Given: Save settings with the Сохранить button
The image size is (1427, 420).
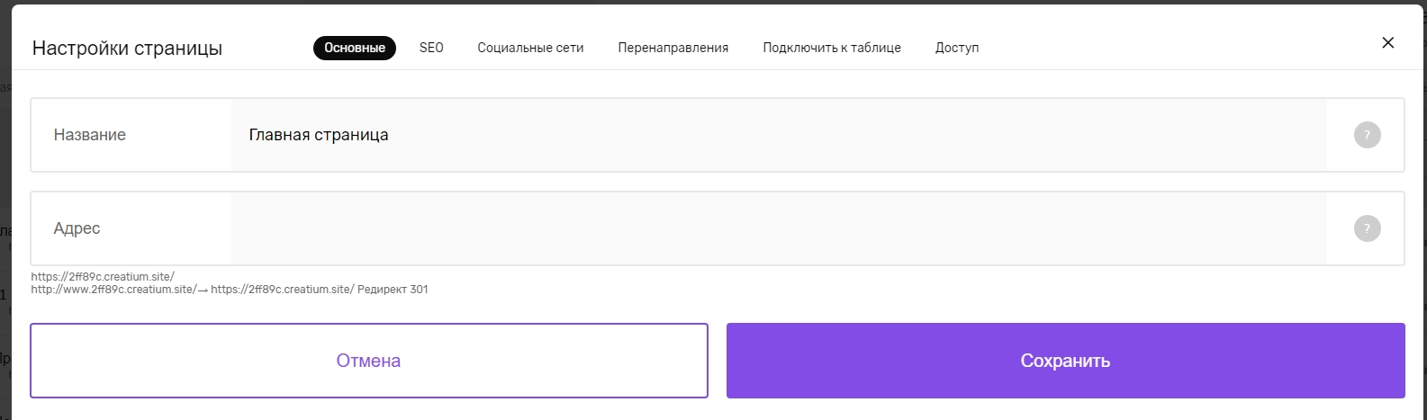Looking at the screenshot, I should [x=1065, y=361].
